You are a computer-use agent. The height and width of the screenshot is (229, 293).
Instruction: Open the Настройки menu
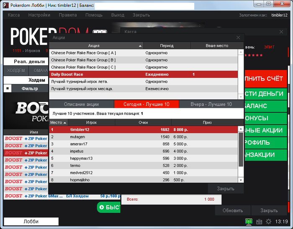[x=39, y=15]
